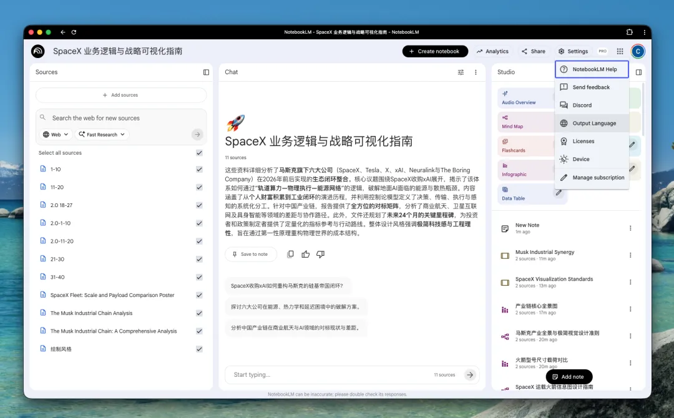Open The Musk Industrial Chain Analysis source
The image size is (674, 418).
(x=91, y=313)
